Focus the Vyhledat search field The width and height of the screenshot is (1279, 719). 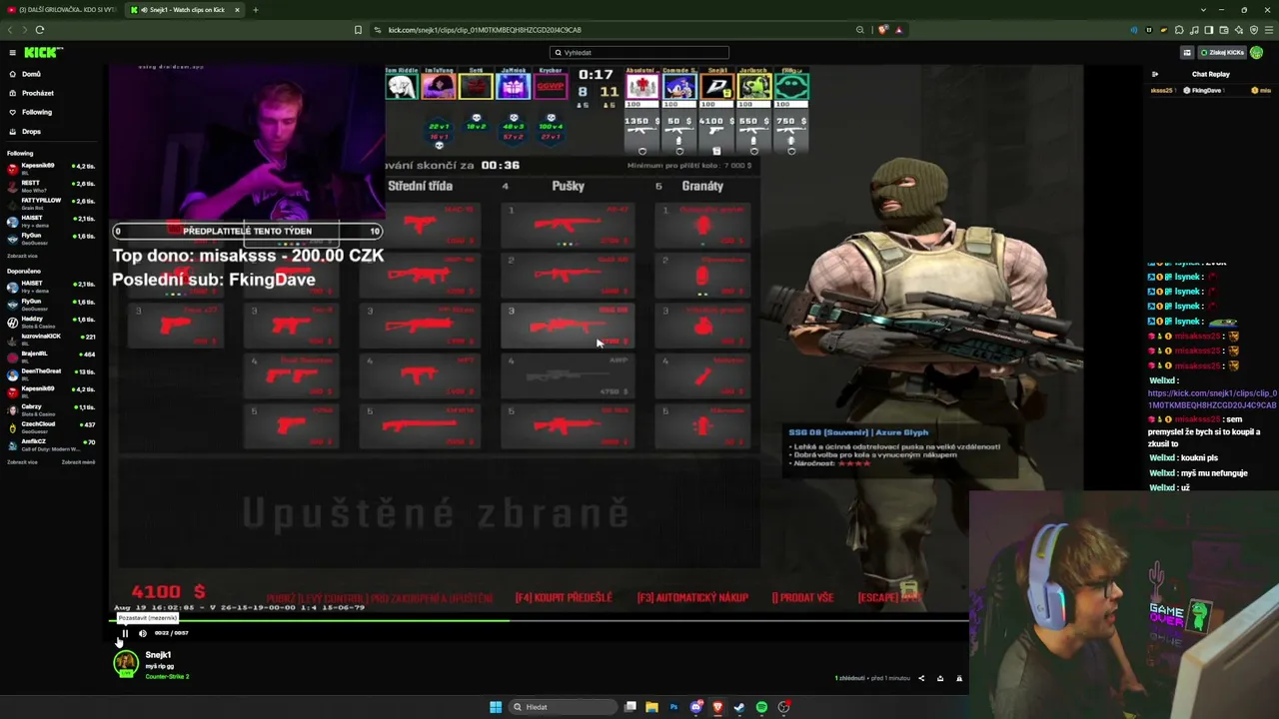(639, 52)
